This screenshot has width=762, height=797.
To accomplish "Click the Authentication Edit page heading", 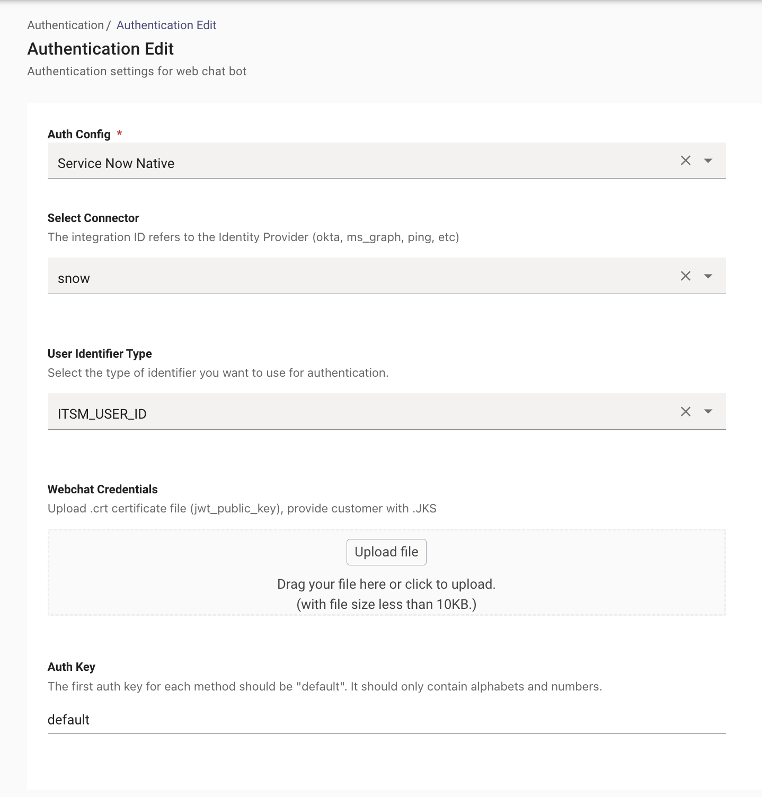I will click(x=101, y=49).
